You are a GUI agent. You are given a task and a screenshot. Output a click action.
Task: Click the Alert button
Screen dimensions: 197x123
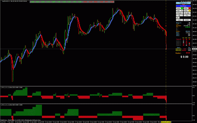[x=179, y=20]
